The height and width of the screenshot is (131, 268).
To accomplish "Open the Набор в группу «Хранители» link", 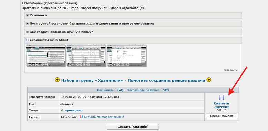I will click(133, 80).
